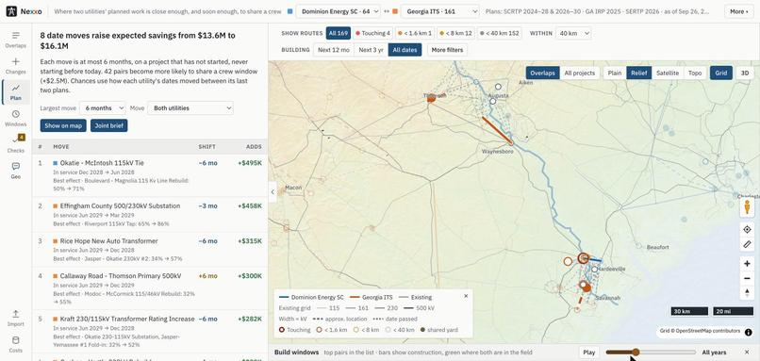
Task: Zoom out on the map
Action: point(747,278)
